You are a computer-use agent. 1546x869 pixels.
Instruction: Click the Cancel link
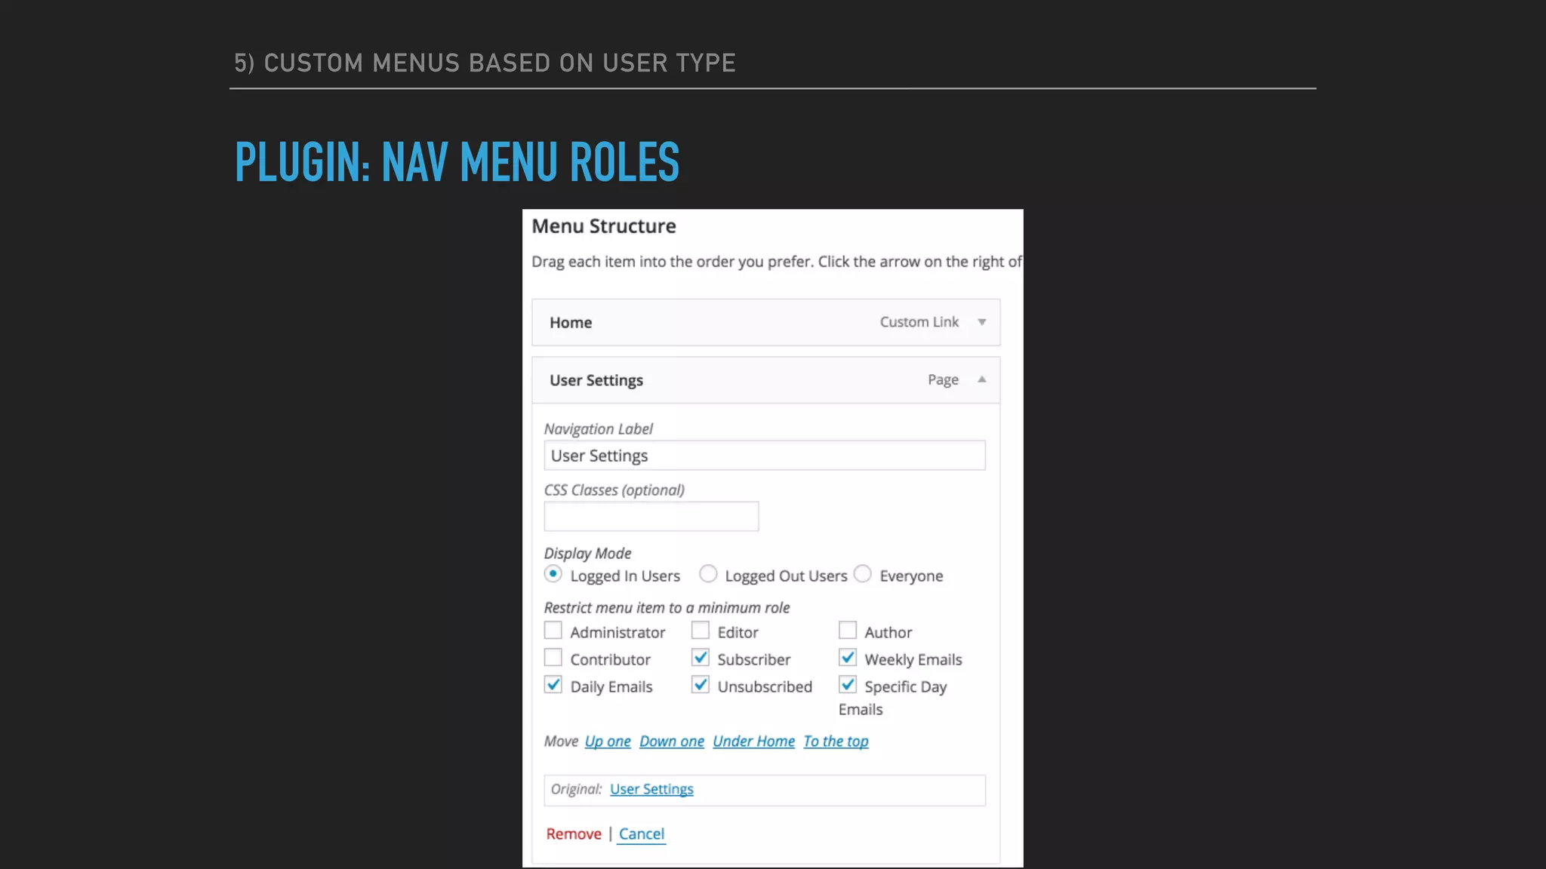coord(642,834)
